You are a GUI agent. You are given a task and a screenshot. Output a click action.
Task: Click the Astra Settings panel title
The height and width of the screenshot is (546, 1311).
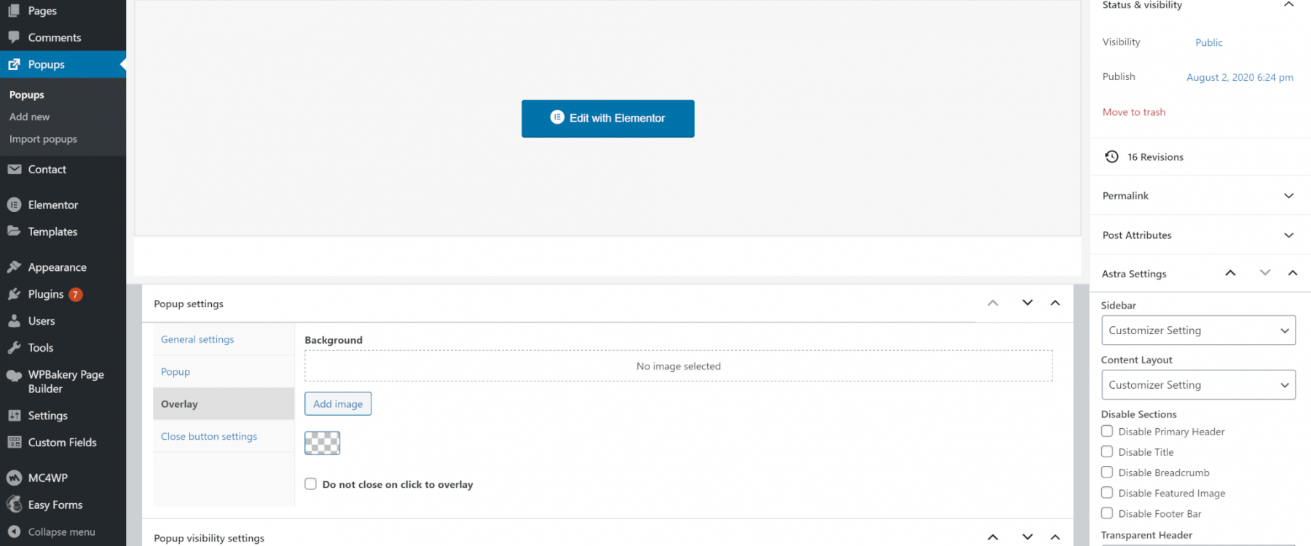tap(1134, 274)
